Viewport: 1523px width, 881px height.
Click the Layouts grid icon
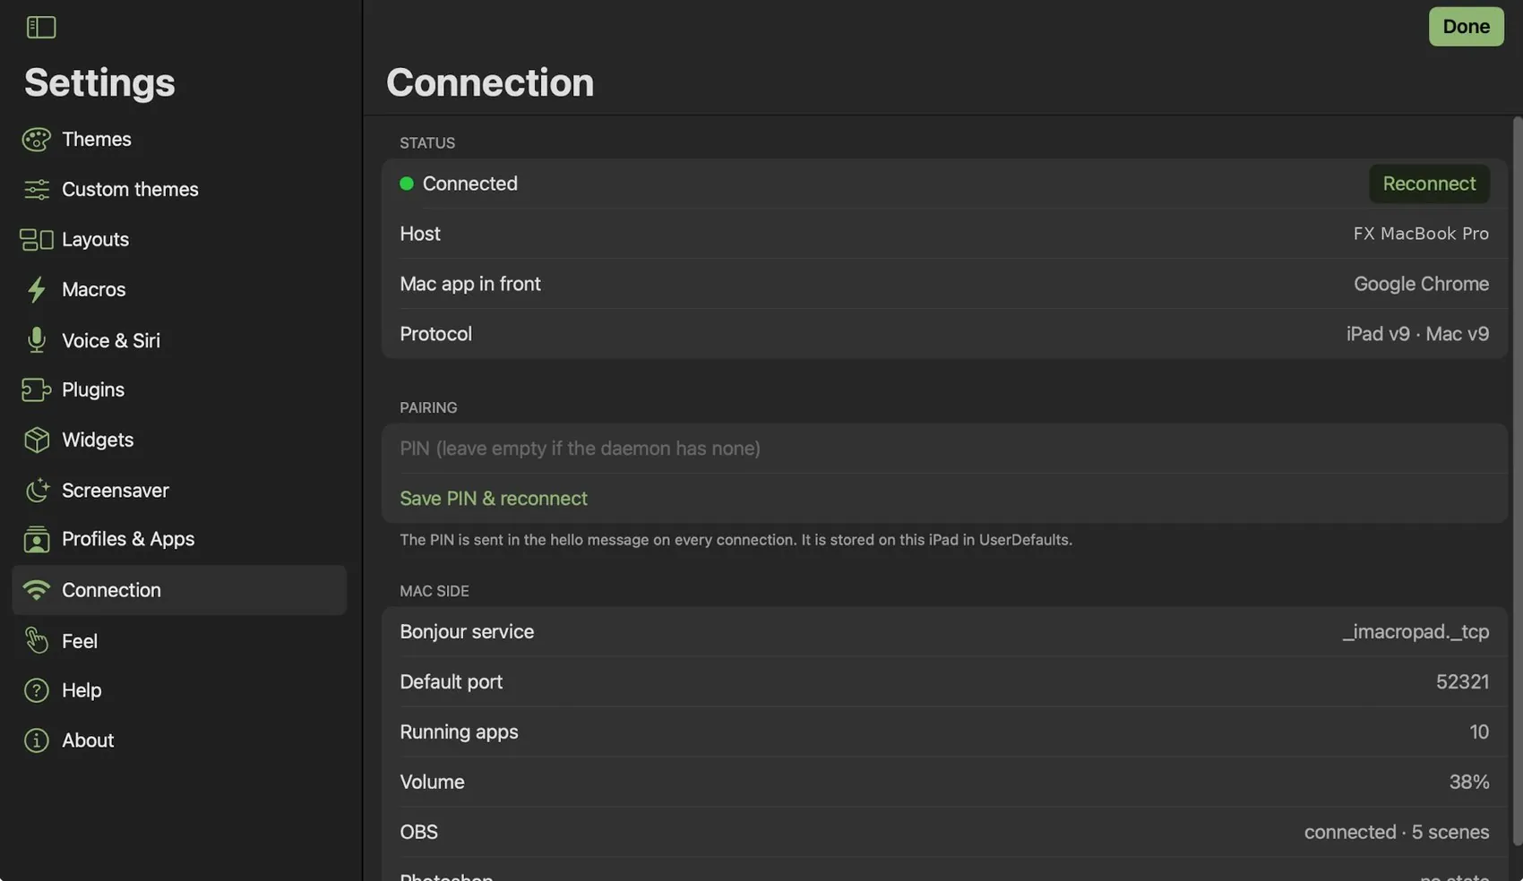37,240
